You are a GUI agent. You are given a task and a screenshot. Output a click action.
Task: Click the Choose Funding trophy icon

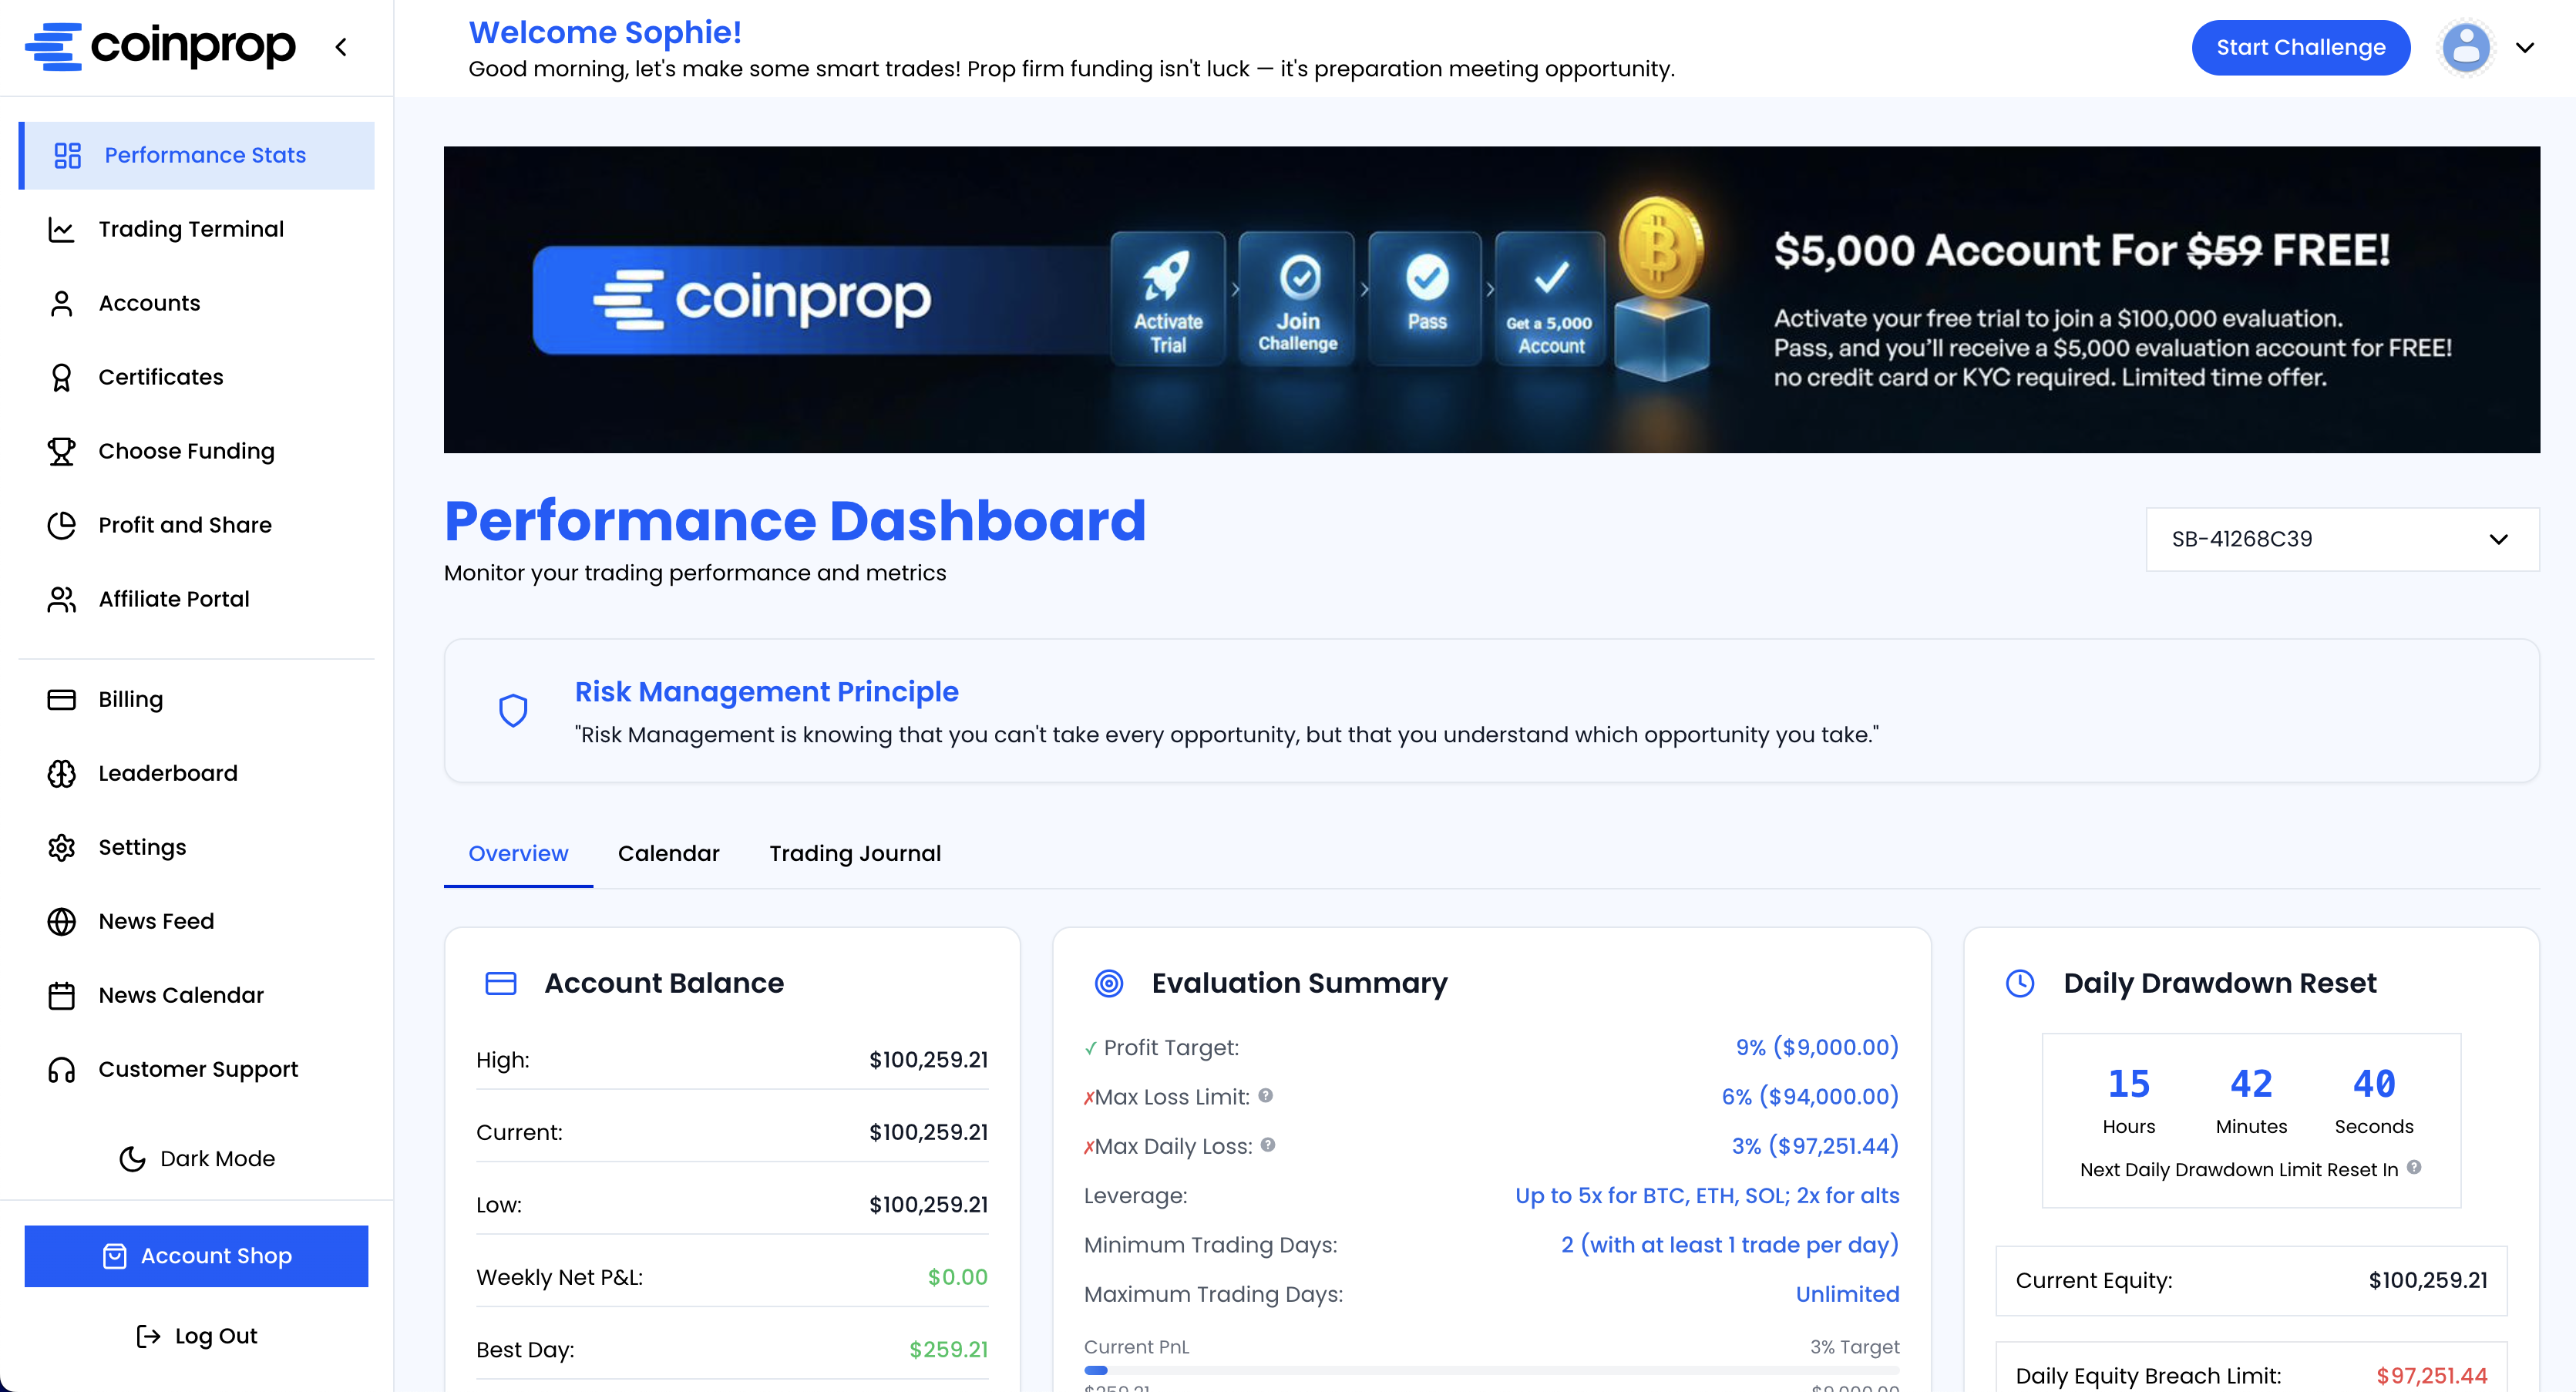(61, 451)
